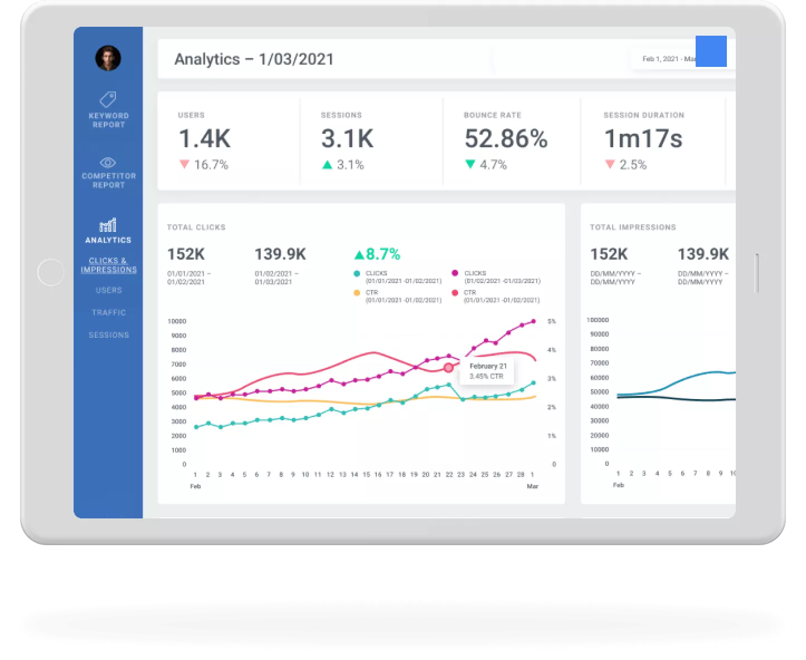806x660 pixels.
Task: Click the Session Duration value 1m17s
Action: [643, 139]
